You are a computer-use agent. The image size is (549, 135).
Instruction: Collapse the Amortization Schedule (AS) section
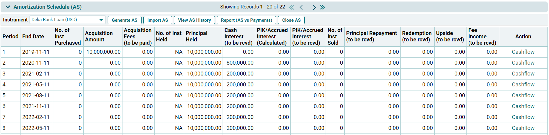8,7
